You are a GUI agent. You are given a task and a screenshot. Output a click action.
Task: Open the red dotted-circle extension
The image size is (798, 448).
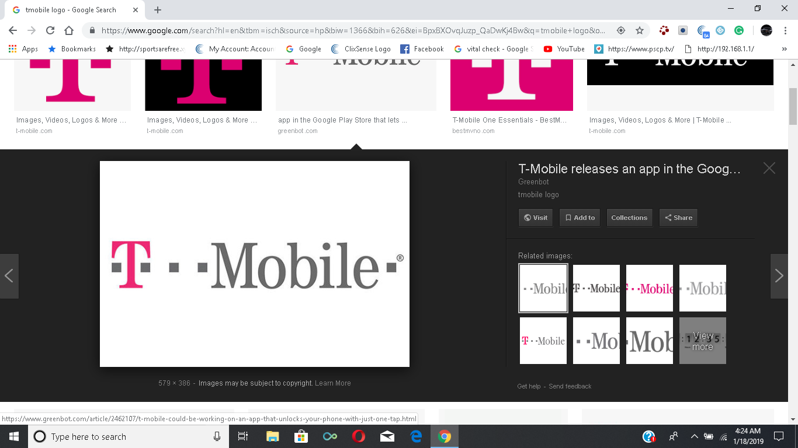coord(664,30)
